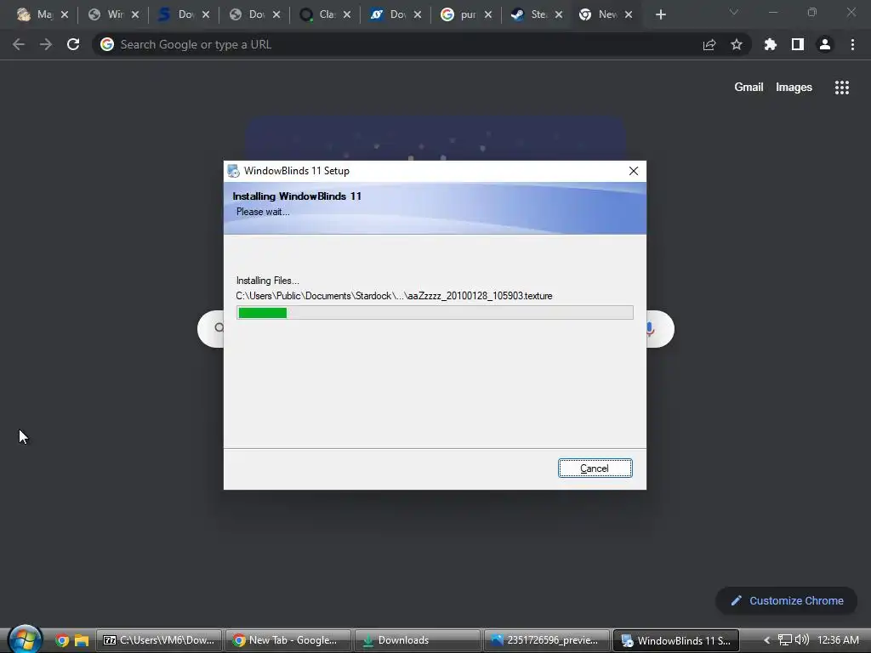Image resolution: width=871 pixels, height=653 pixels.
Task: Click the 12:36 AM clock
Action: (x=838, y=640)
